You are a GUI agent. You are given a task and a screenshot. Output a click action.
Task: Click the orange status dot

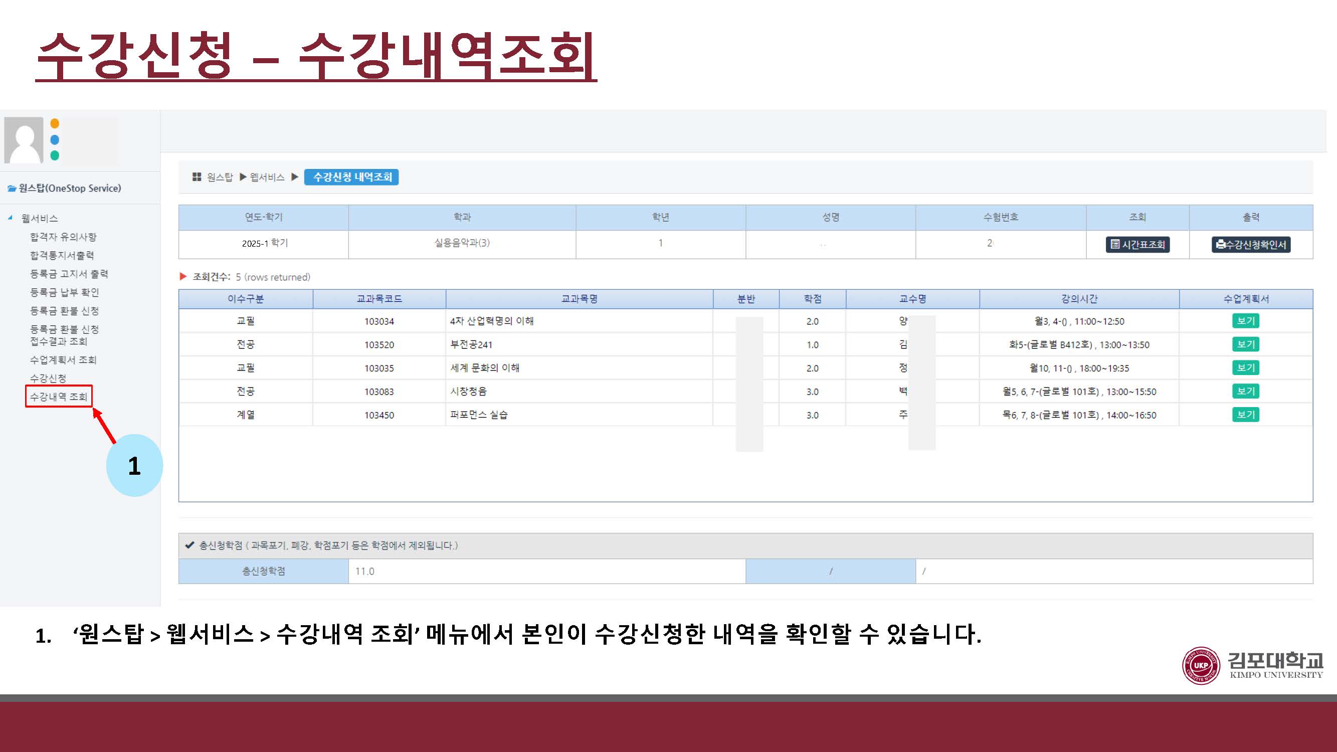[55, 123]
